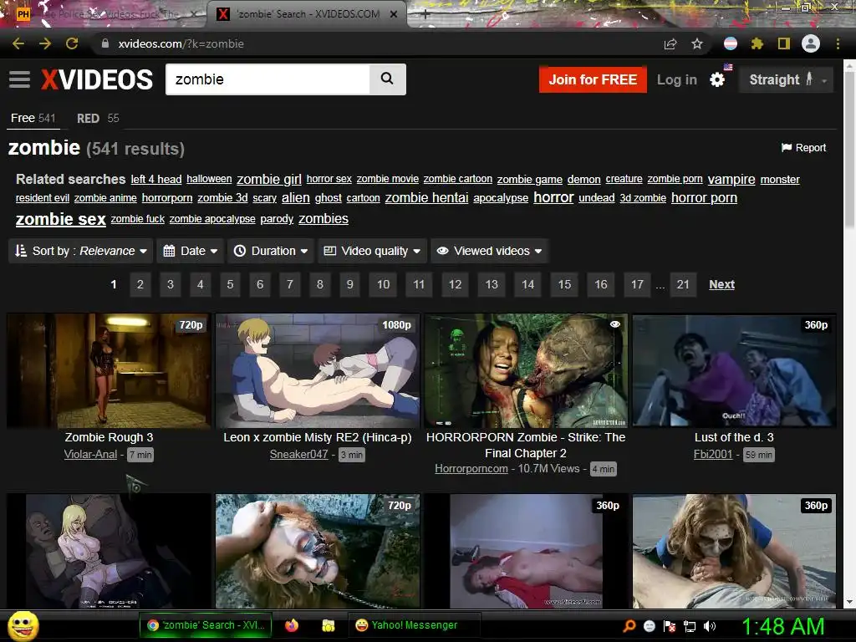Toggle the watched eye icon on HORRORPORN thumbnail
Viewport: 856px width, 642px height.
click(x=615, y=324)
